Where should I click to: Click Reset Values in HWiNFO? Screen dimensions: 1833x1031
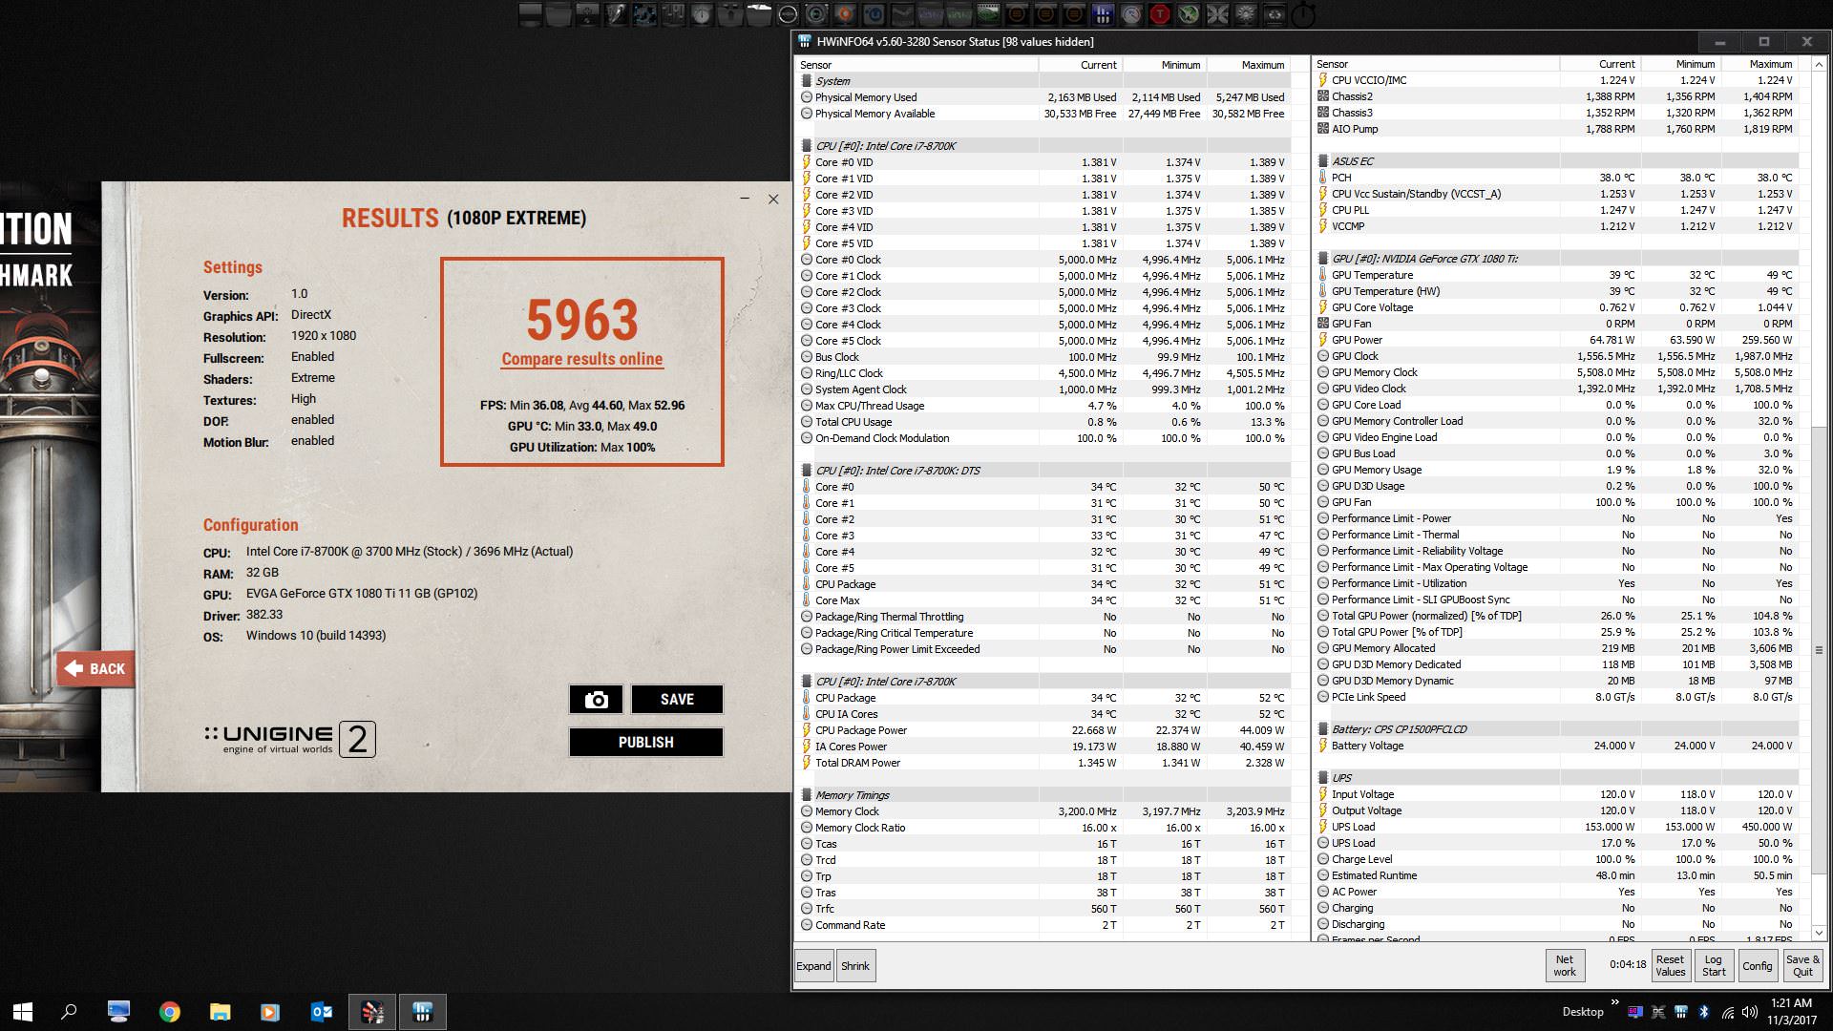(1670, 966)
